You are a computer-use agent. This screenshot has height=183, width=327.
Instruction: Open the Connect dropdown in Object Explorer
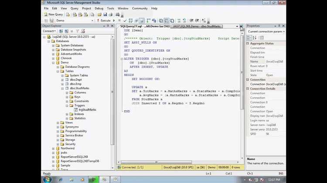tap(49, 31)
